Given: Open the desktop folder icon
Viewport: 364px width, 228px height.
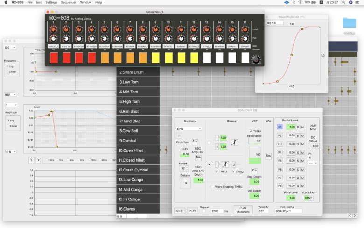Looking at the screenshot, I should [x=350, y=23].
